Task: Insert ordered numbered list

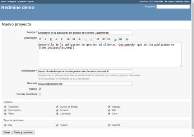Action: click(x=91, y=39)
